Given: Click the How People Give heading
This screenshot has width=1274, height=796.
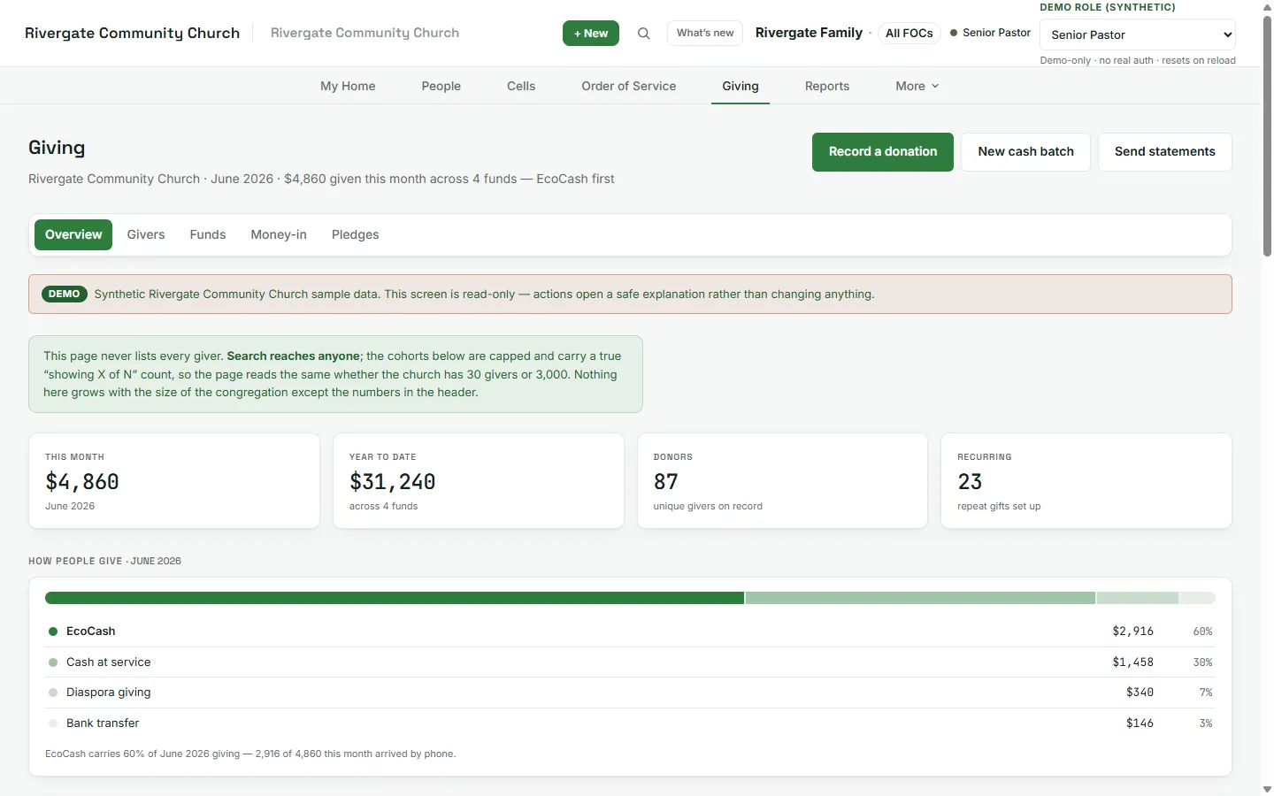Looking at the screenshot, I should tap(104, 562).
